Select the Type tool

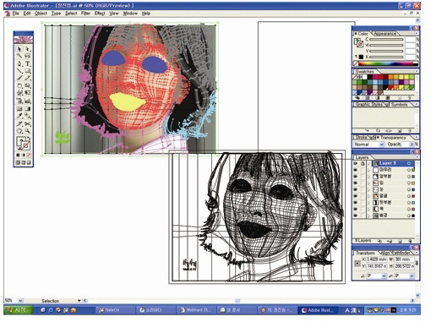point(28,63)
